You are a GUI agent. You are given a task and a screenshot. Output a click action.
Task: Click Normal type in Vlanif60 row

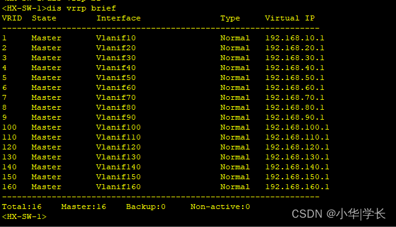[x=235, y=87]
